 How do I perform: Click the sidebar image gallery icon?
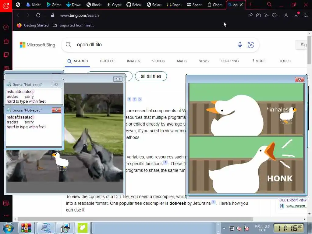pos(6,203)
